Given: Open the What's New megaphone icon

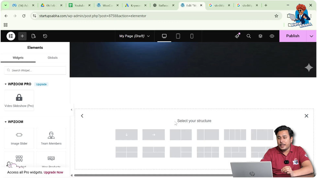Looking at the screenshot, I should (237, 36).
